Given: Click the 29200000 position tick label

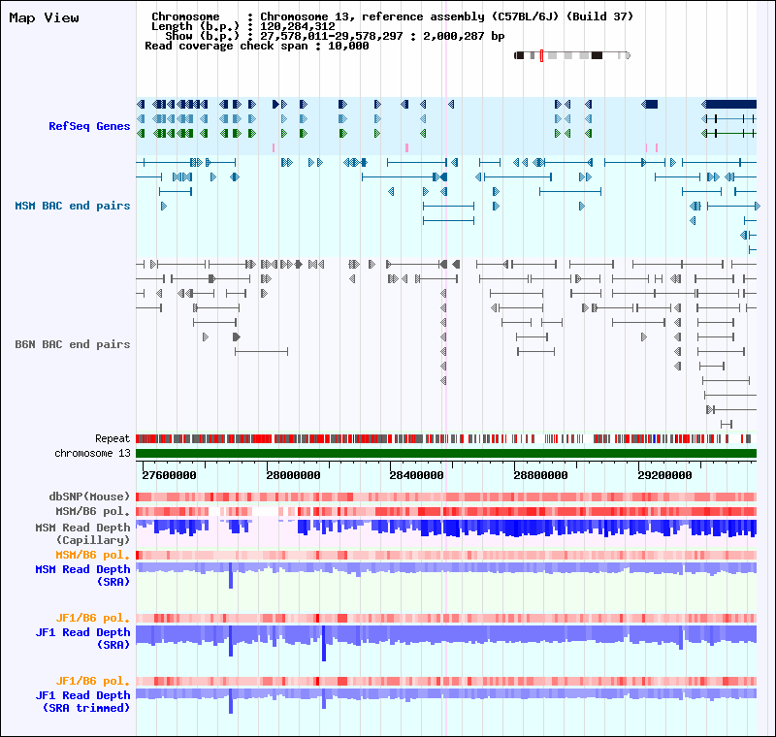Looking at the screenshot, I should tap(664, 475).
